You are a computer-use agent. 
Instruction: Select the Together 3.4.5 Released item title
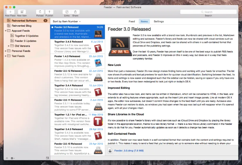[68, 42]
